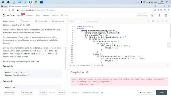
Task: Switch to the Opera Menu tab
Action: click(4, 6)
